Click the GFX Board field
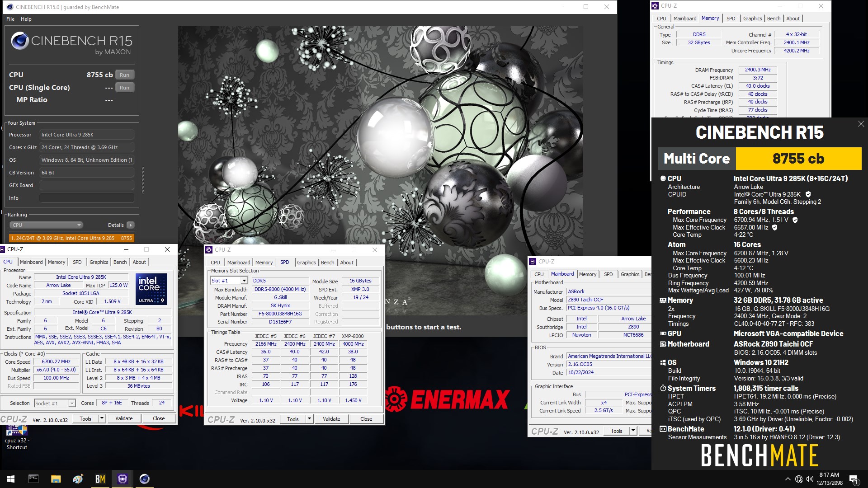Viewport: 868px width, 488px height. pos(86,185)
